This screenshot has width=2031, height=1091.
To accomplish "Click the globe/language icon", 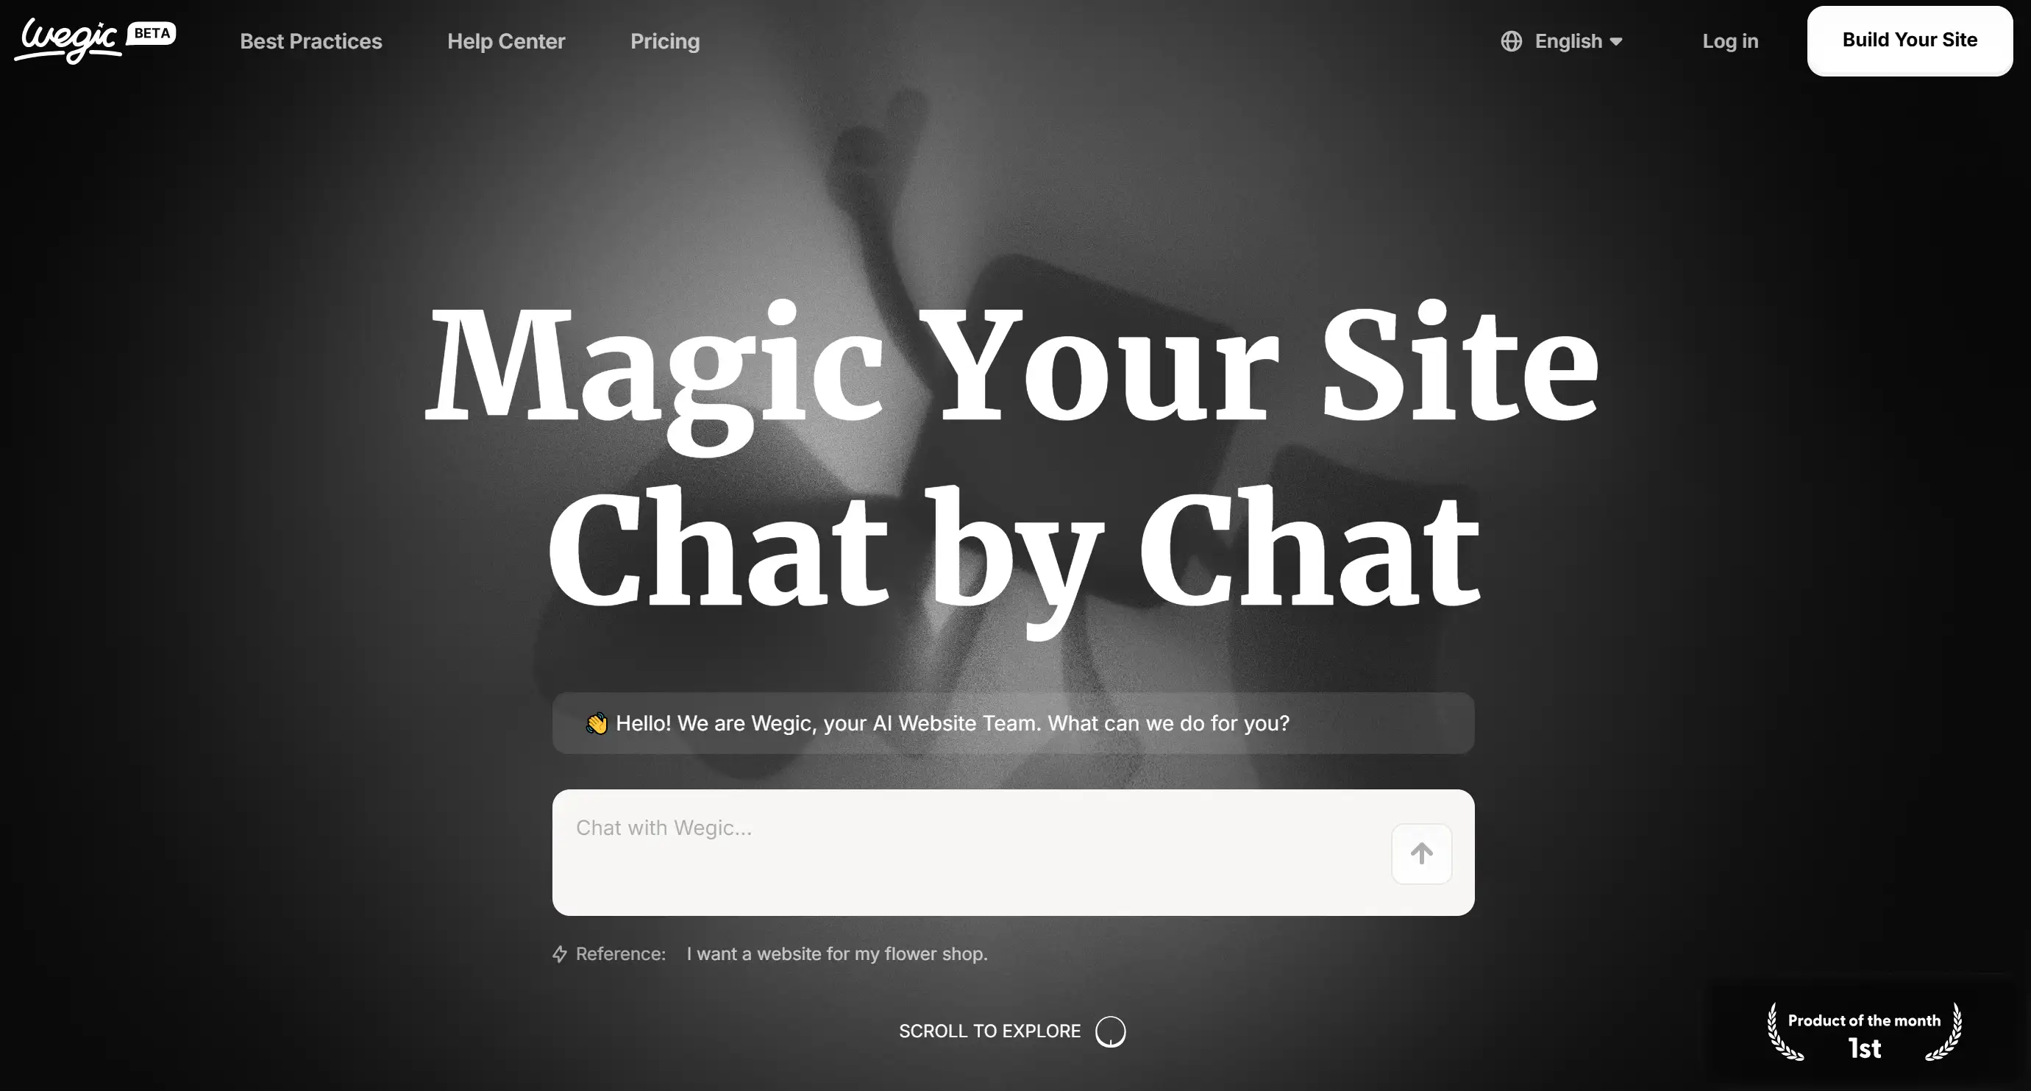I will pyautogui.click(x=1511, y=40).
